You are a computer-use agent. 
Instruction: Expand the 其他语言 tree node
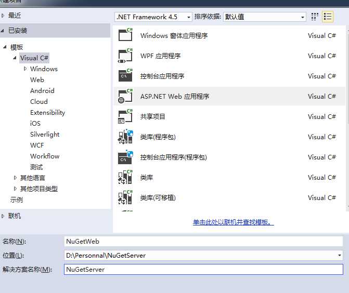click(15, 178)
